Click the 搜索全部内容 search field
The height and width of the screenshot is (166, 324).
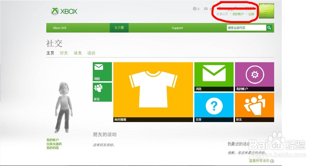[247, 27]
